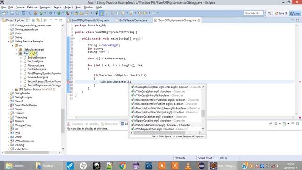The height and width of the screenshot is (170, 302).
Task: Toggle Mark Occurrences highlighter icon
Action: (x=102, y=13)
